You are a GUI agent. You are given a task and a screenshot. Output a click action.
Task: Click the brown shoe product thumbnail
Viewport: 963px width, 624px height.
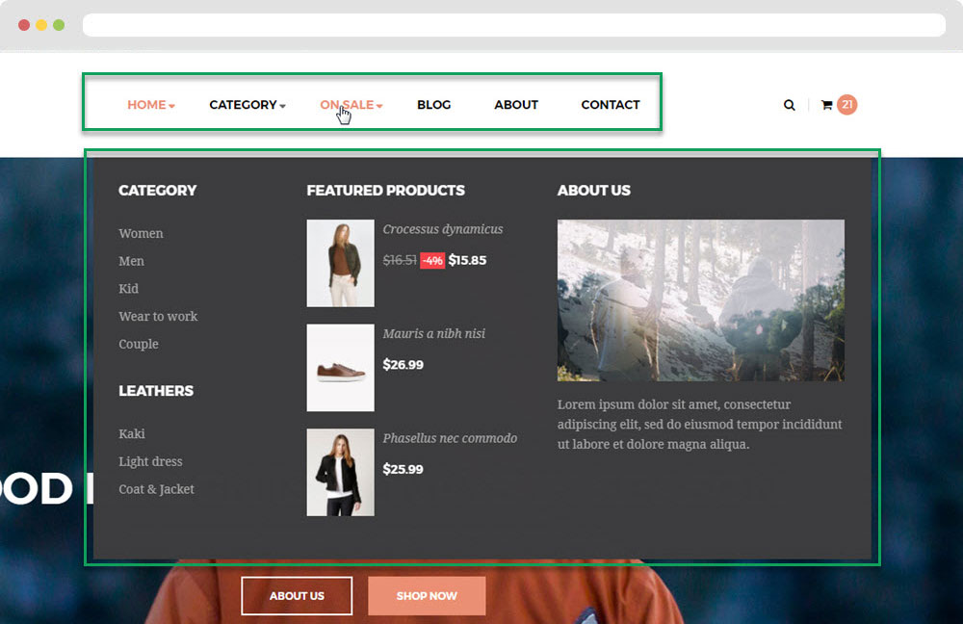tap(340, 367)
